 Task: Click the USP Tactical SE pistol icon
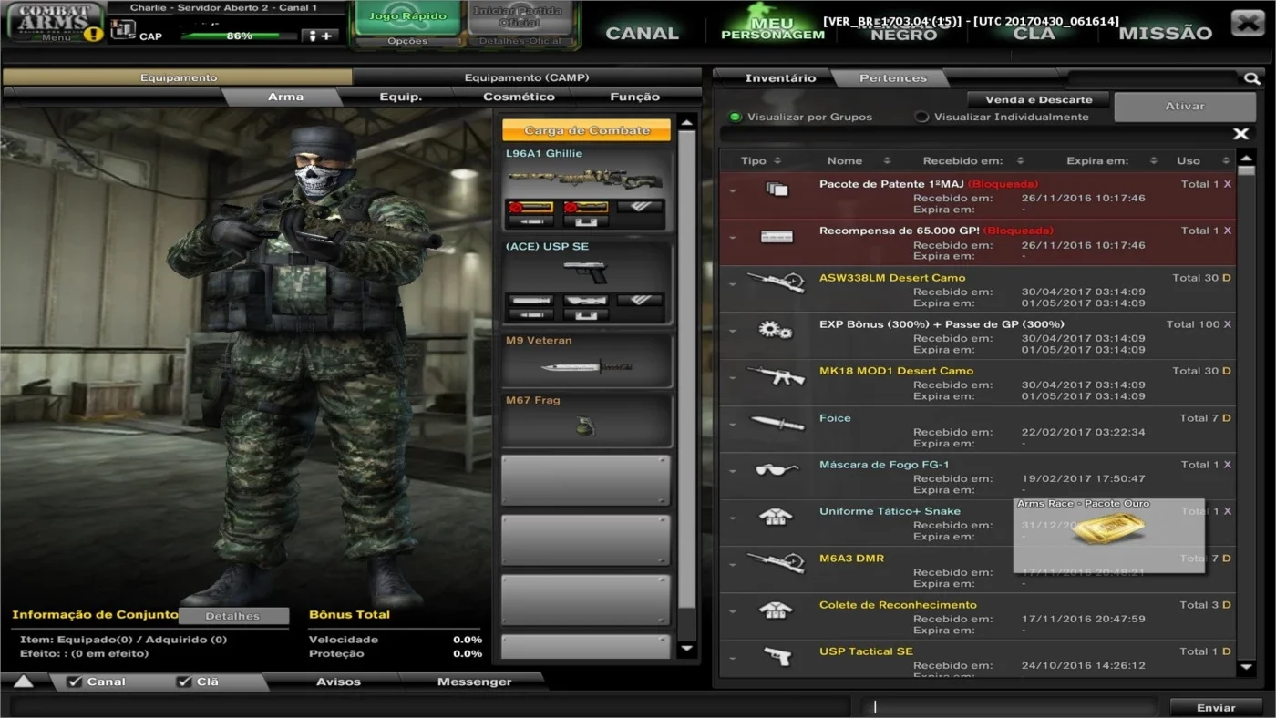pyautogui.click(x=777, y=656)
